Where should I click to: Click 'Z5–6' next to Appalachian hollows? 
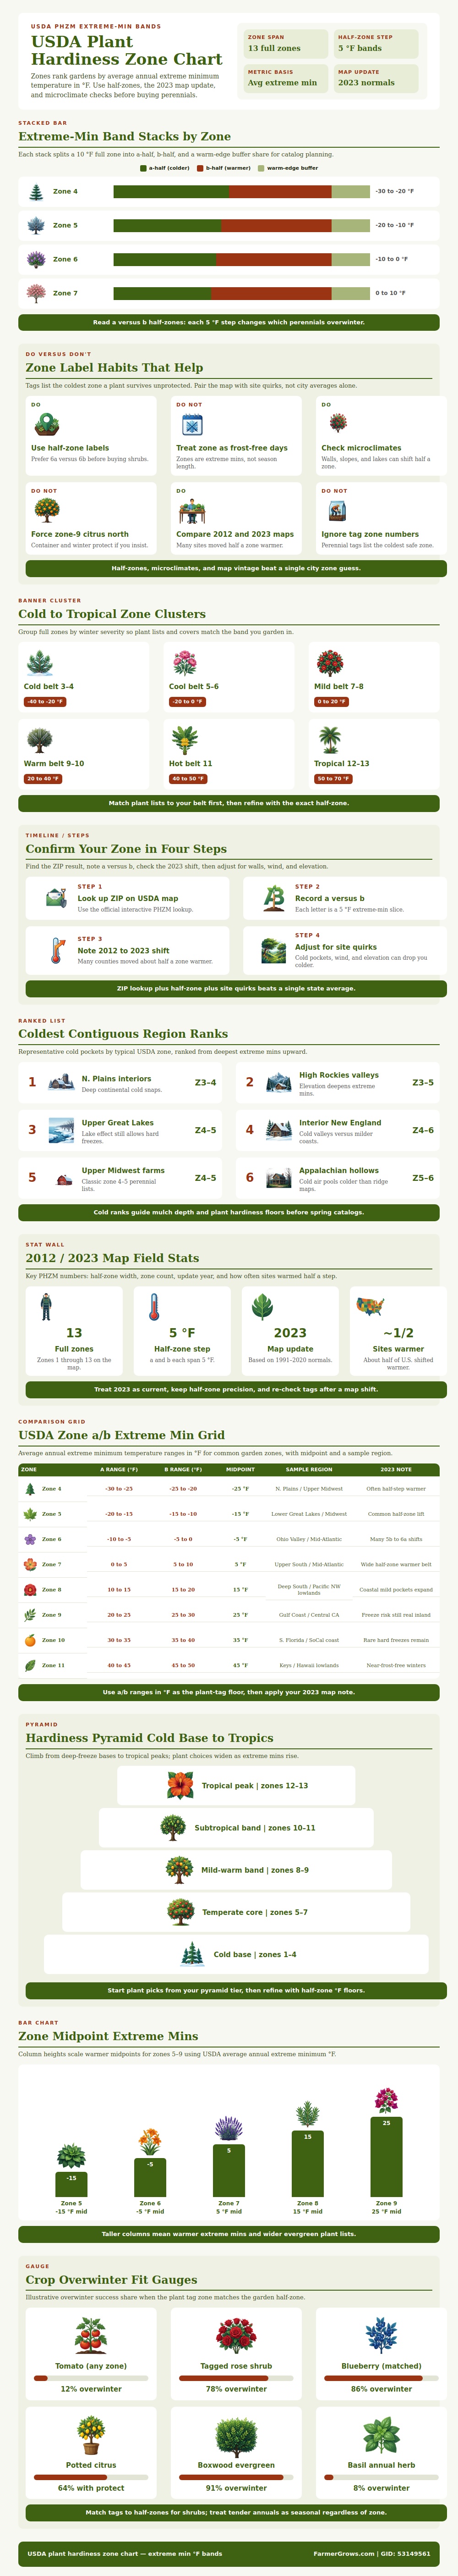coord(423,1178)
